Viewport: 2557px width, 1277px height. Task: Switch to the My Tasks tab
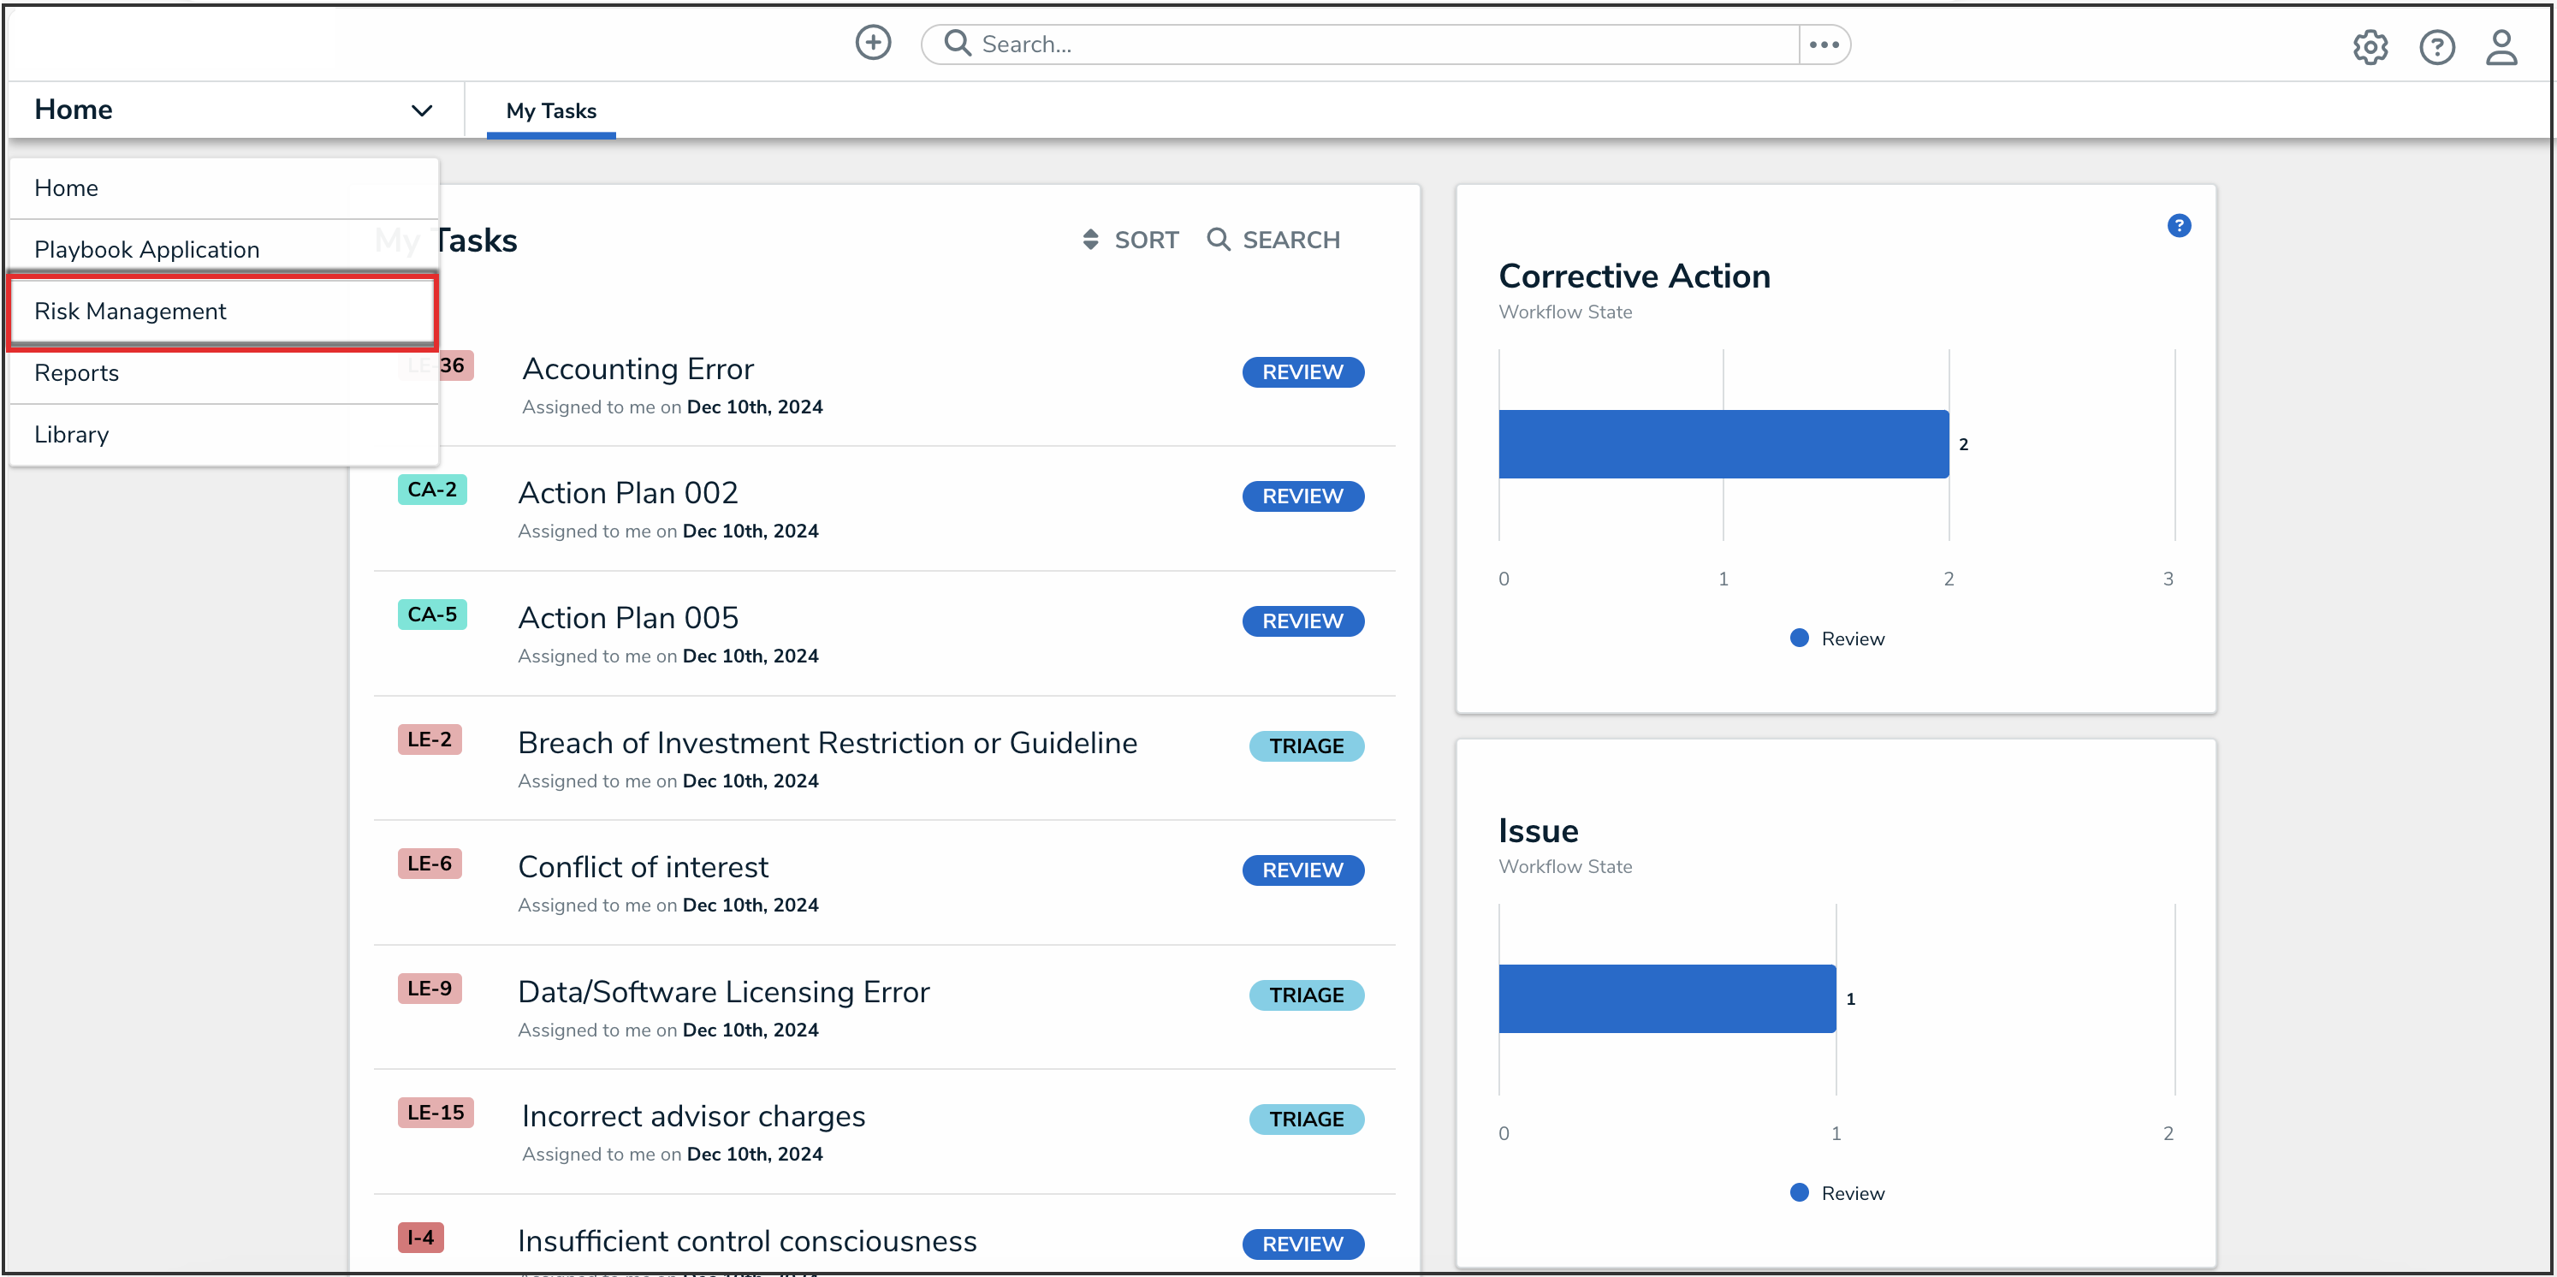click(551, 110)
